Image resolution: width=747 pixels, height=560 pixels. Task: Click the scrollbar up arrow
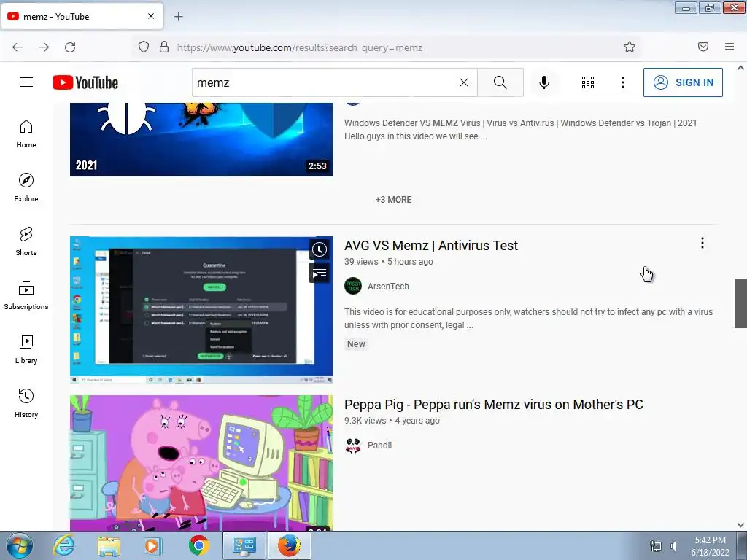coord(740,68)
